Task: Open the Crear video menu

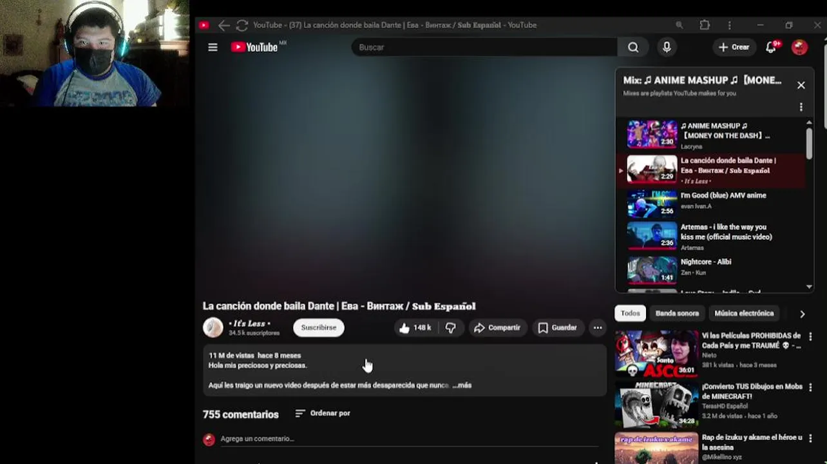Action: pos(734,47)
